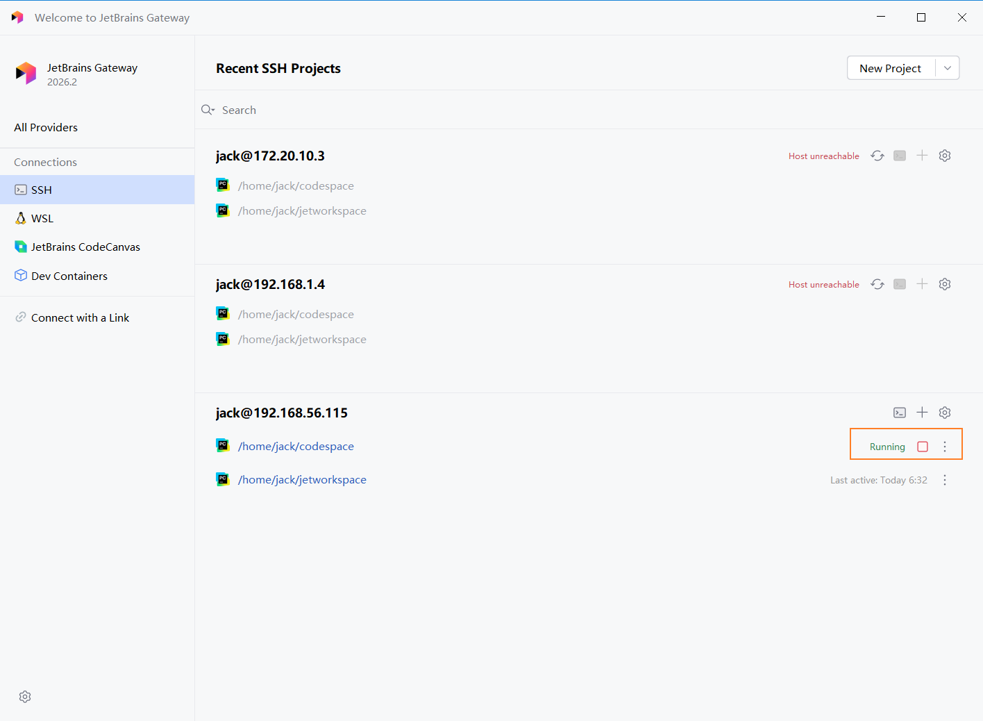Click the Running status label
Viewport: 983px width, 721px height.
click(887, 447)
